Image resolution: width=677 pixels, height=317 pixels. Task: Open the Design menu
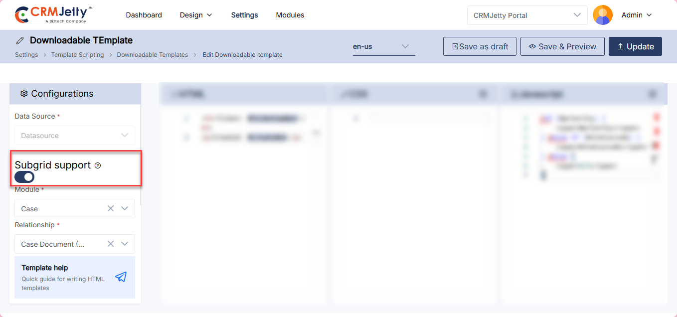[x=196, y=15]
